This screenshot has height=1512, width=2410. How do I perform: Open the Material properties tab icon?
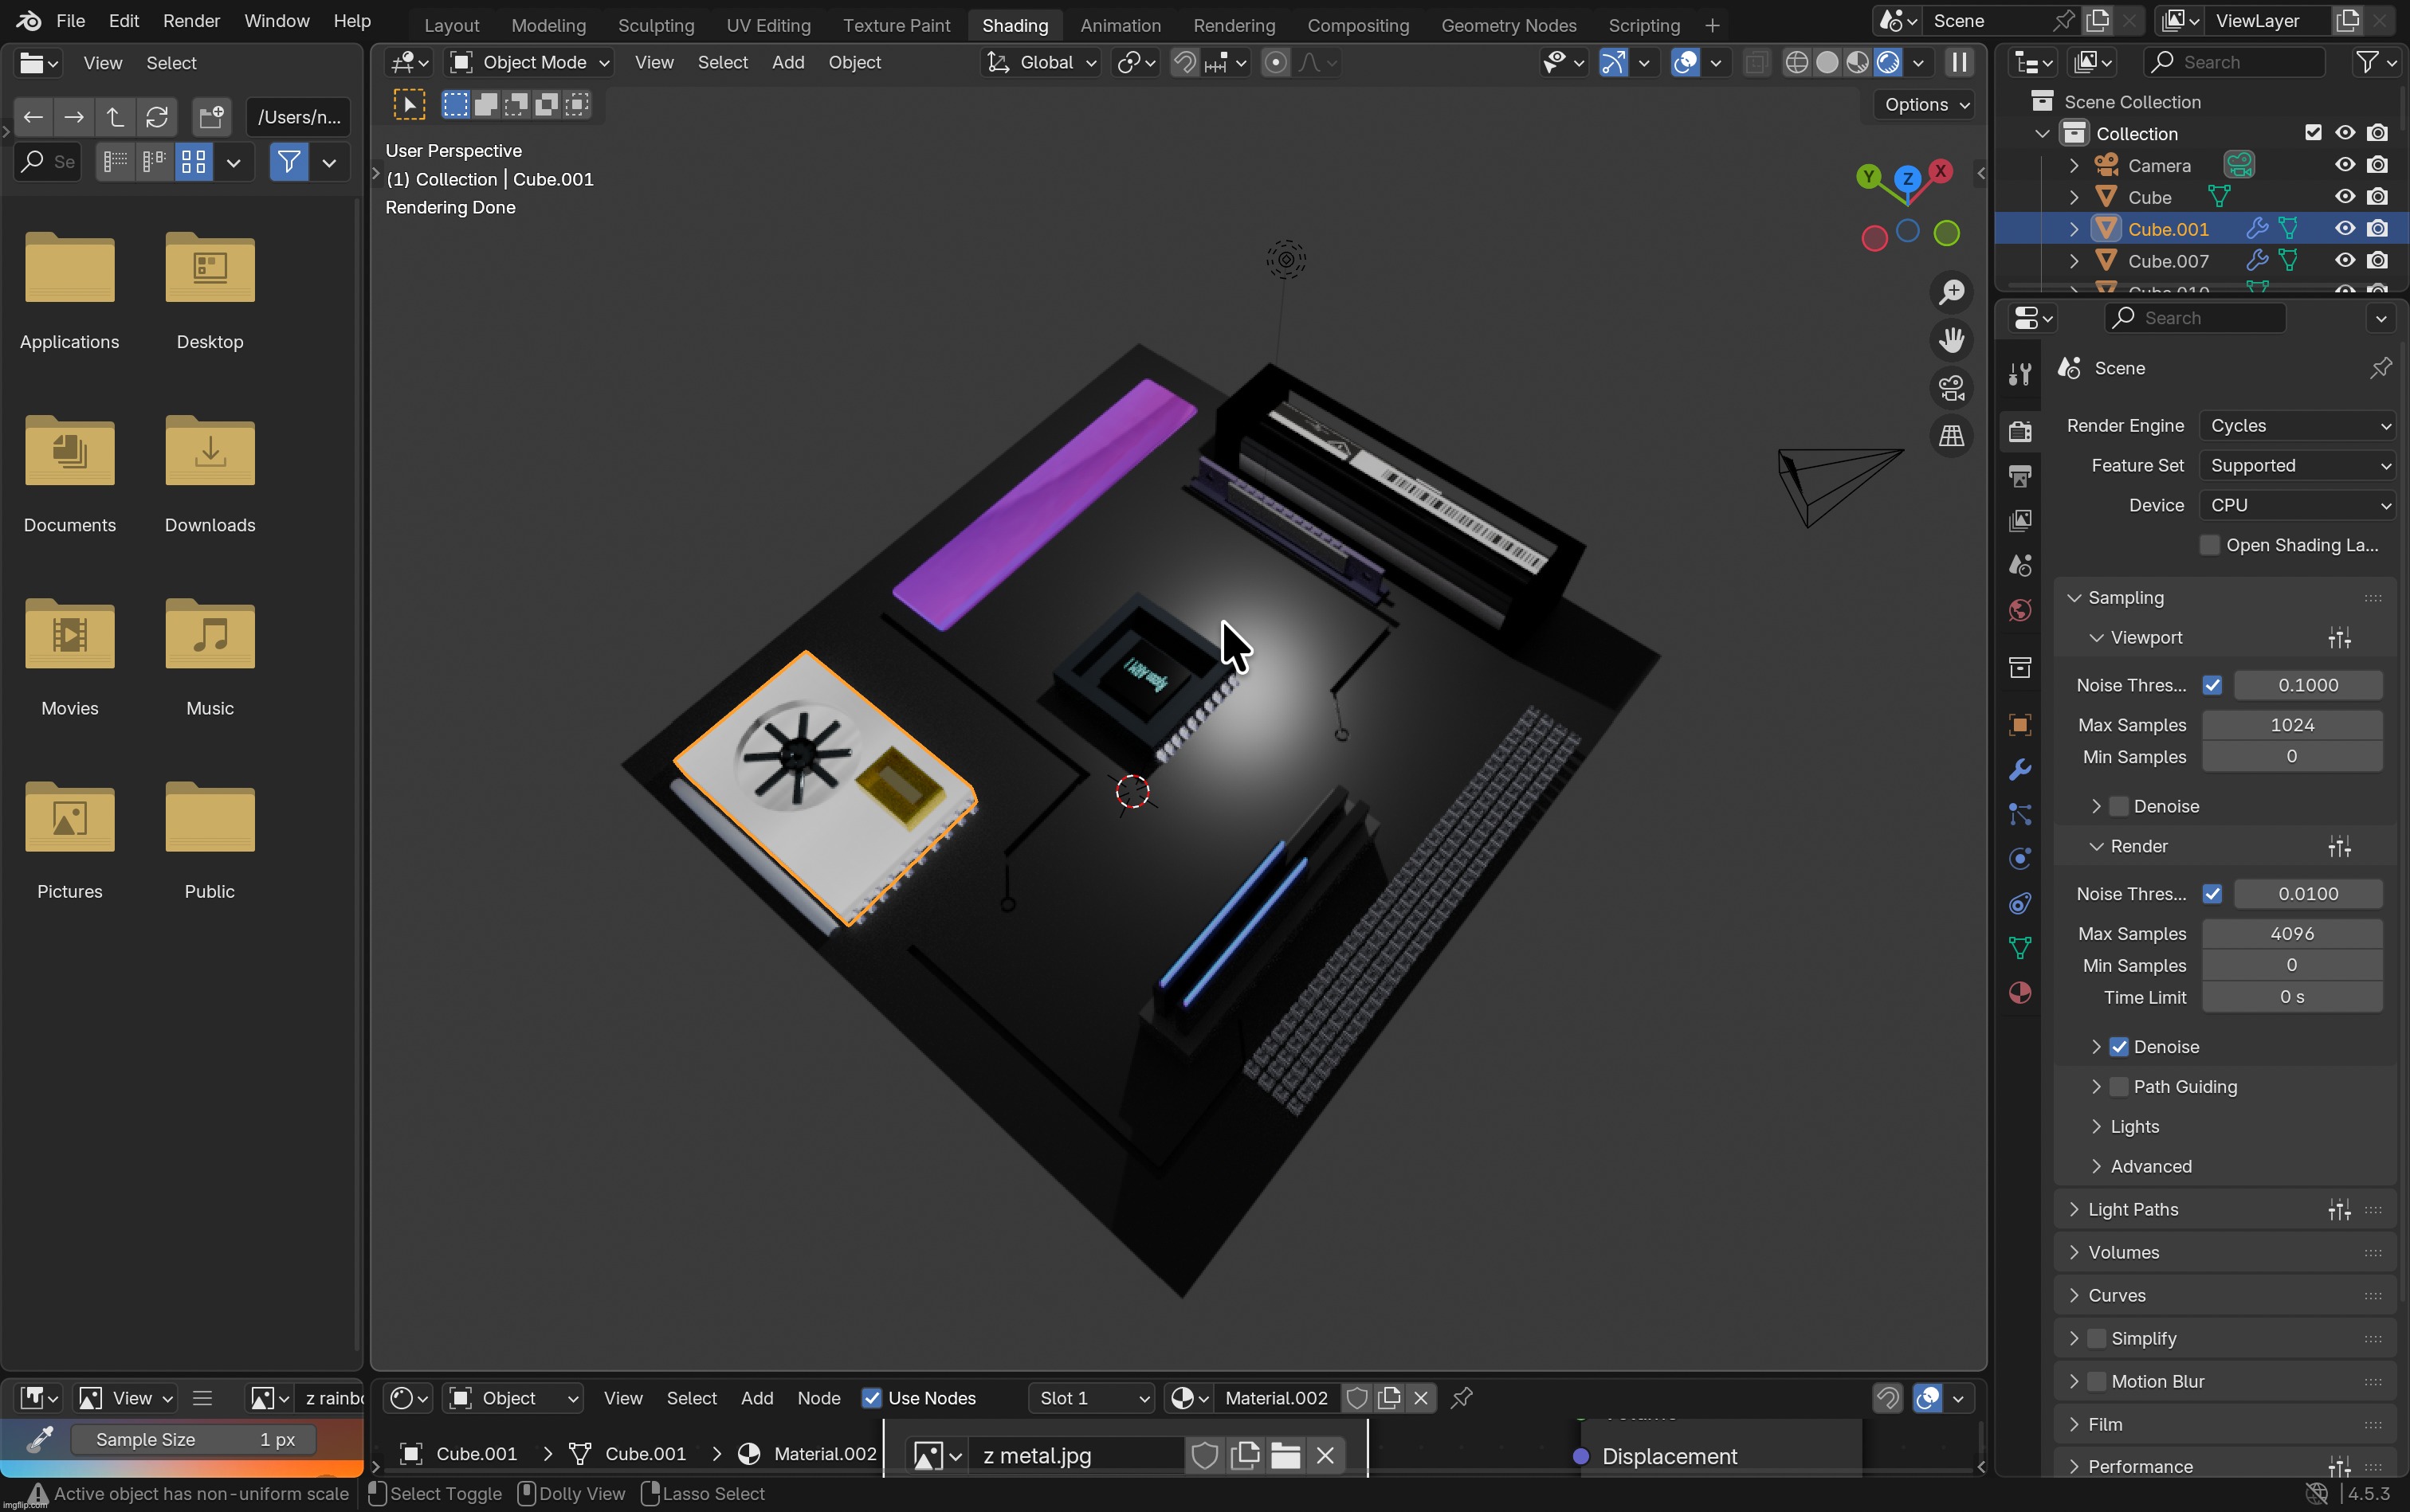point(2019,993)
